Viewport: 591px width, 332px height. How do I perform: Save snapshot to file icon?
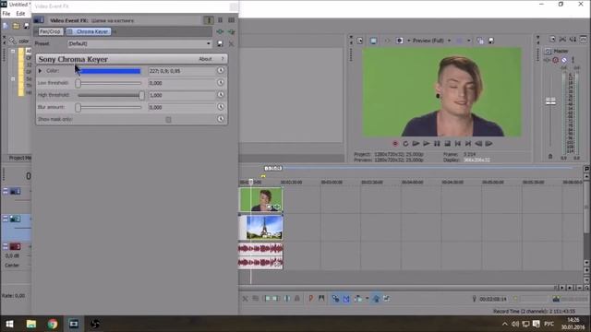coord(491,41)
